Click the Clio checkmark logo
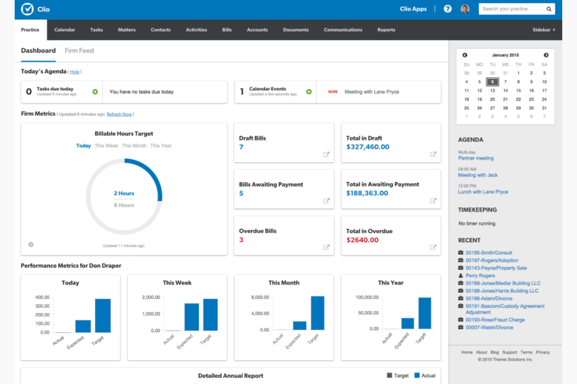The width and height of the screenshot is (577, 384). coord(27,9)
